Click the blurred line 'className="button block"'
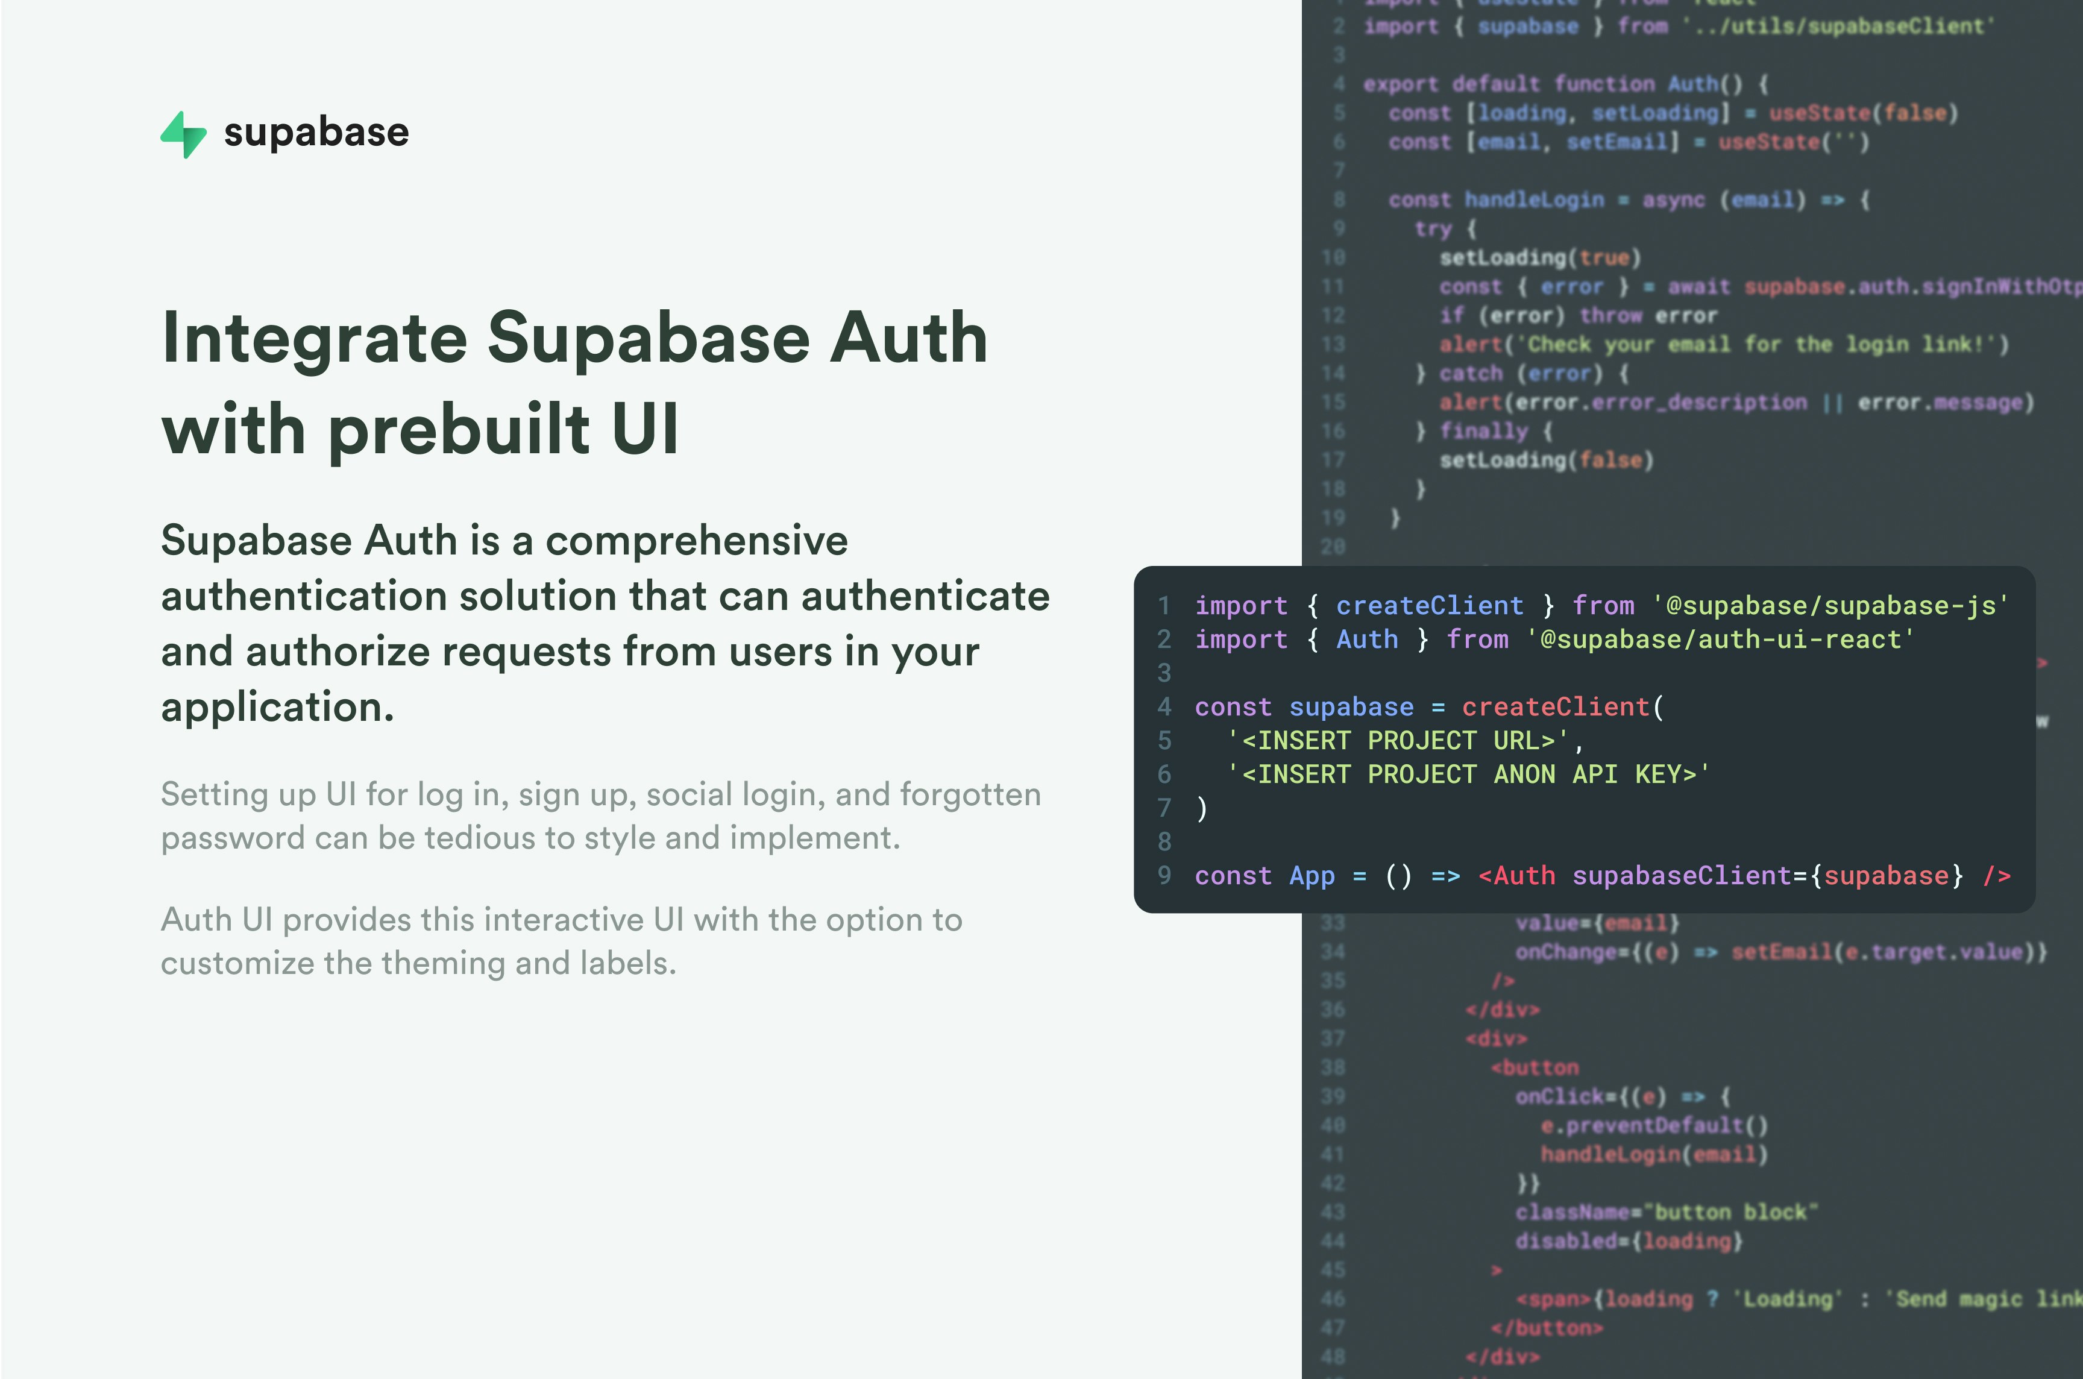The image size is (2083, 1379). pyautogui.click(x=1667, y=1212)
